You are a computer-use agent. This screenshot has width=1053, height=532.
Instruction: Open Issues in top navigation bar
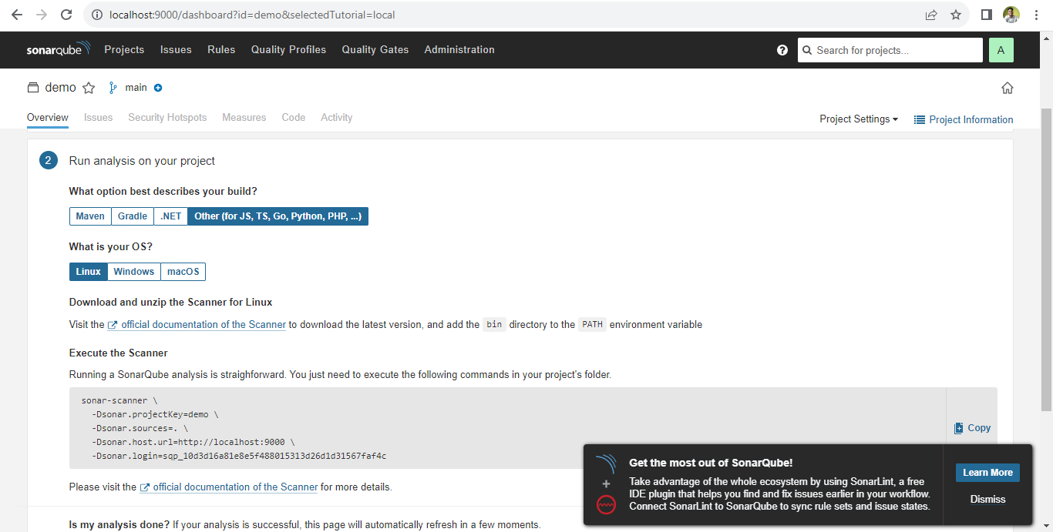coord(176,49)
